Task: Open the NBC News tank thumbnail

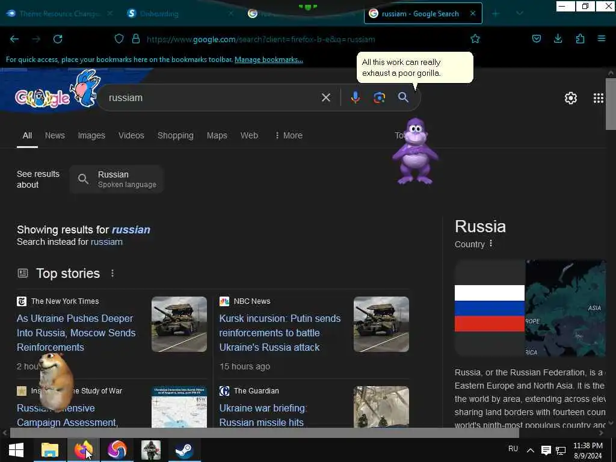Action: [x=381, y=324]
